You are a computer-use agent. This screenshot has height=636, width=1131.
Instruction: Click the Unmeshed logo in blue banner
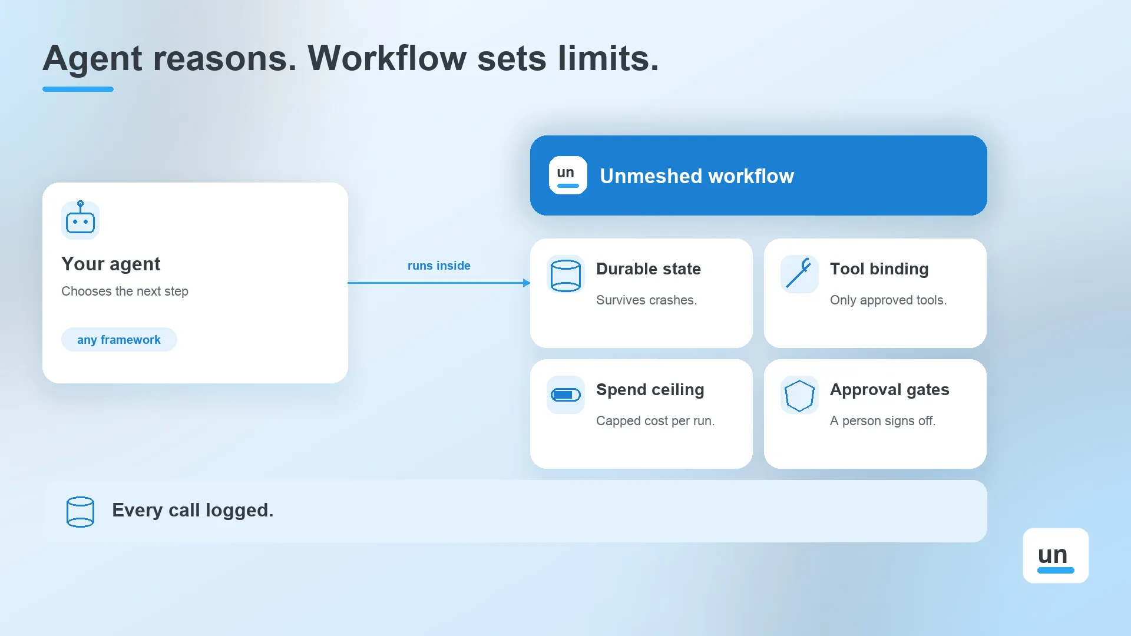568,175
